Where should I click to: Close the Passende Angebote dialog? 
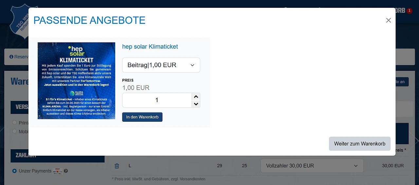389,20
